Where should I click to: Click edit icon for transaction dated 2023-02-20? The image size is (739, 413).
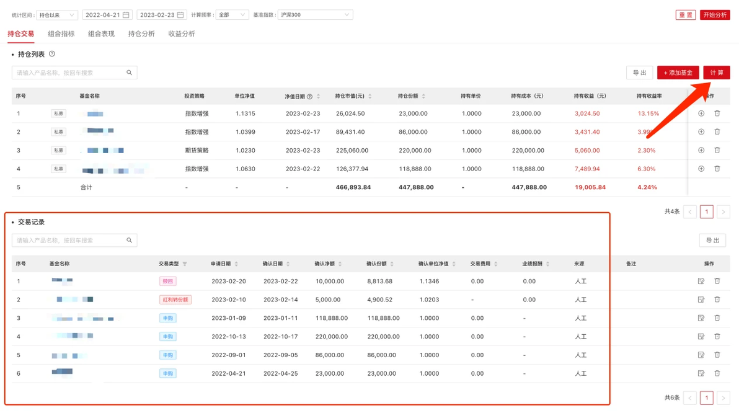coord(701,281)
